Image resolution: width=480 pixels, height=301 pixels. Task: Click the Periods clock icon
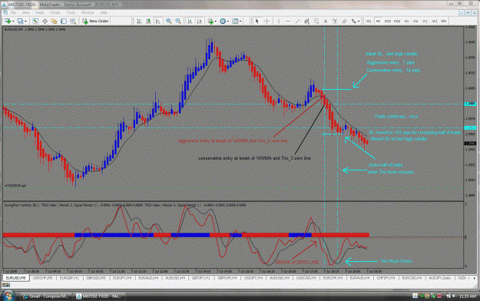click(x=223, y=21)
